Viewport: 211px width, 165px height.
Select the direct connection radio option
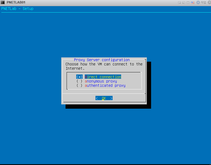[x=99, y=77]
